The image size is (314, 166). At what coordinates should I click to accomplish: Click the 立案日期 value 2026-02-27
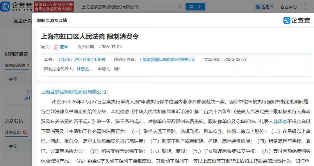coord(235,60)
